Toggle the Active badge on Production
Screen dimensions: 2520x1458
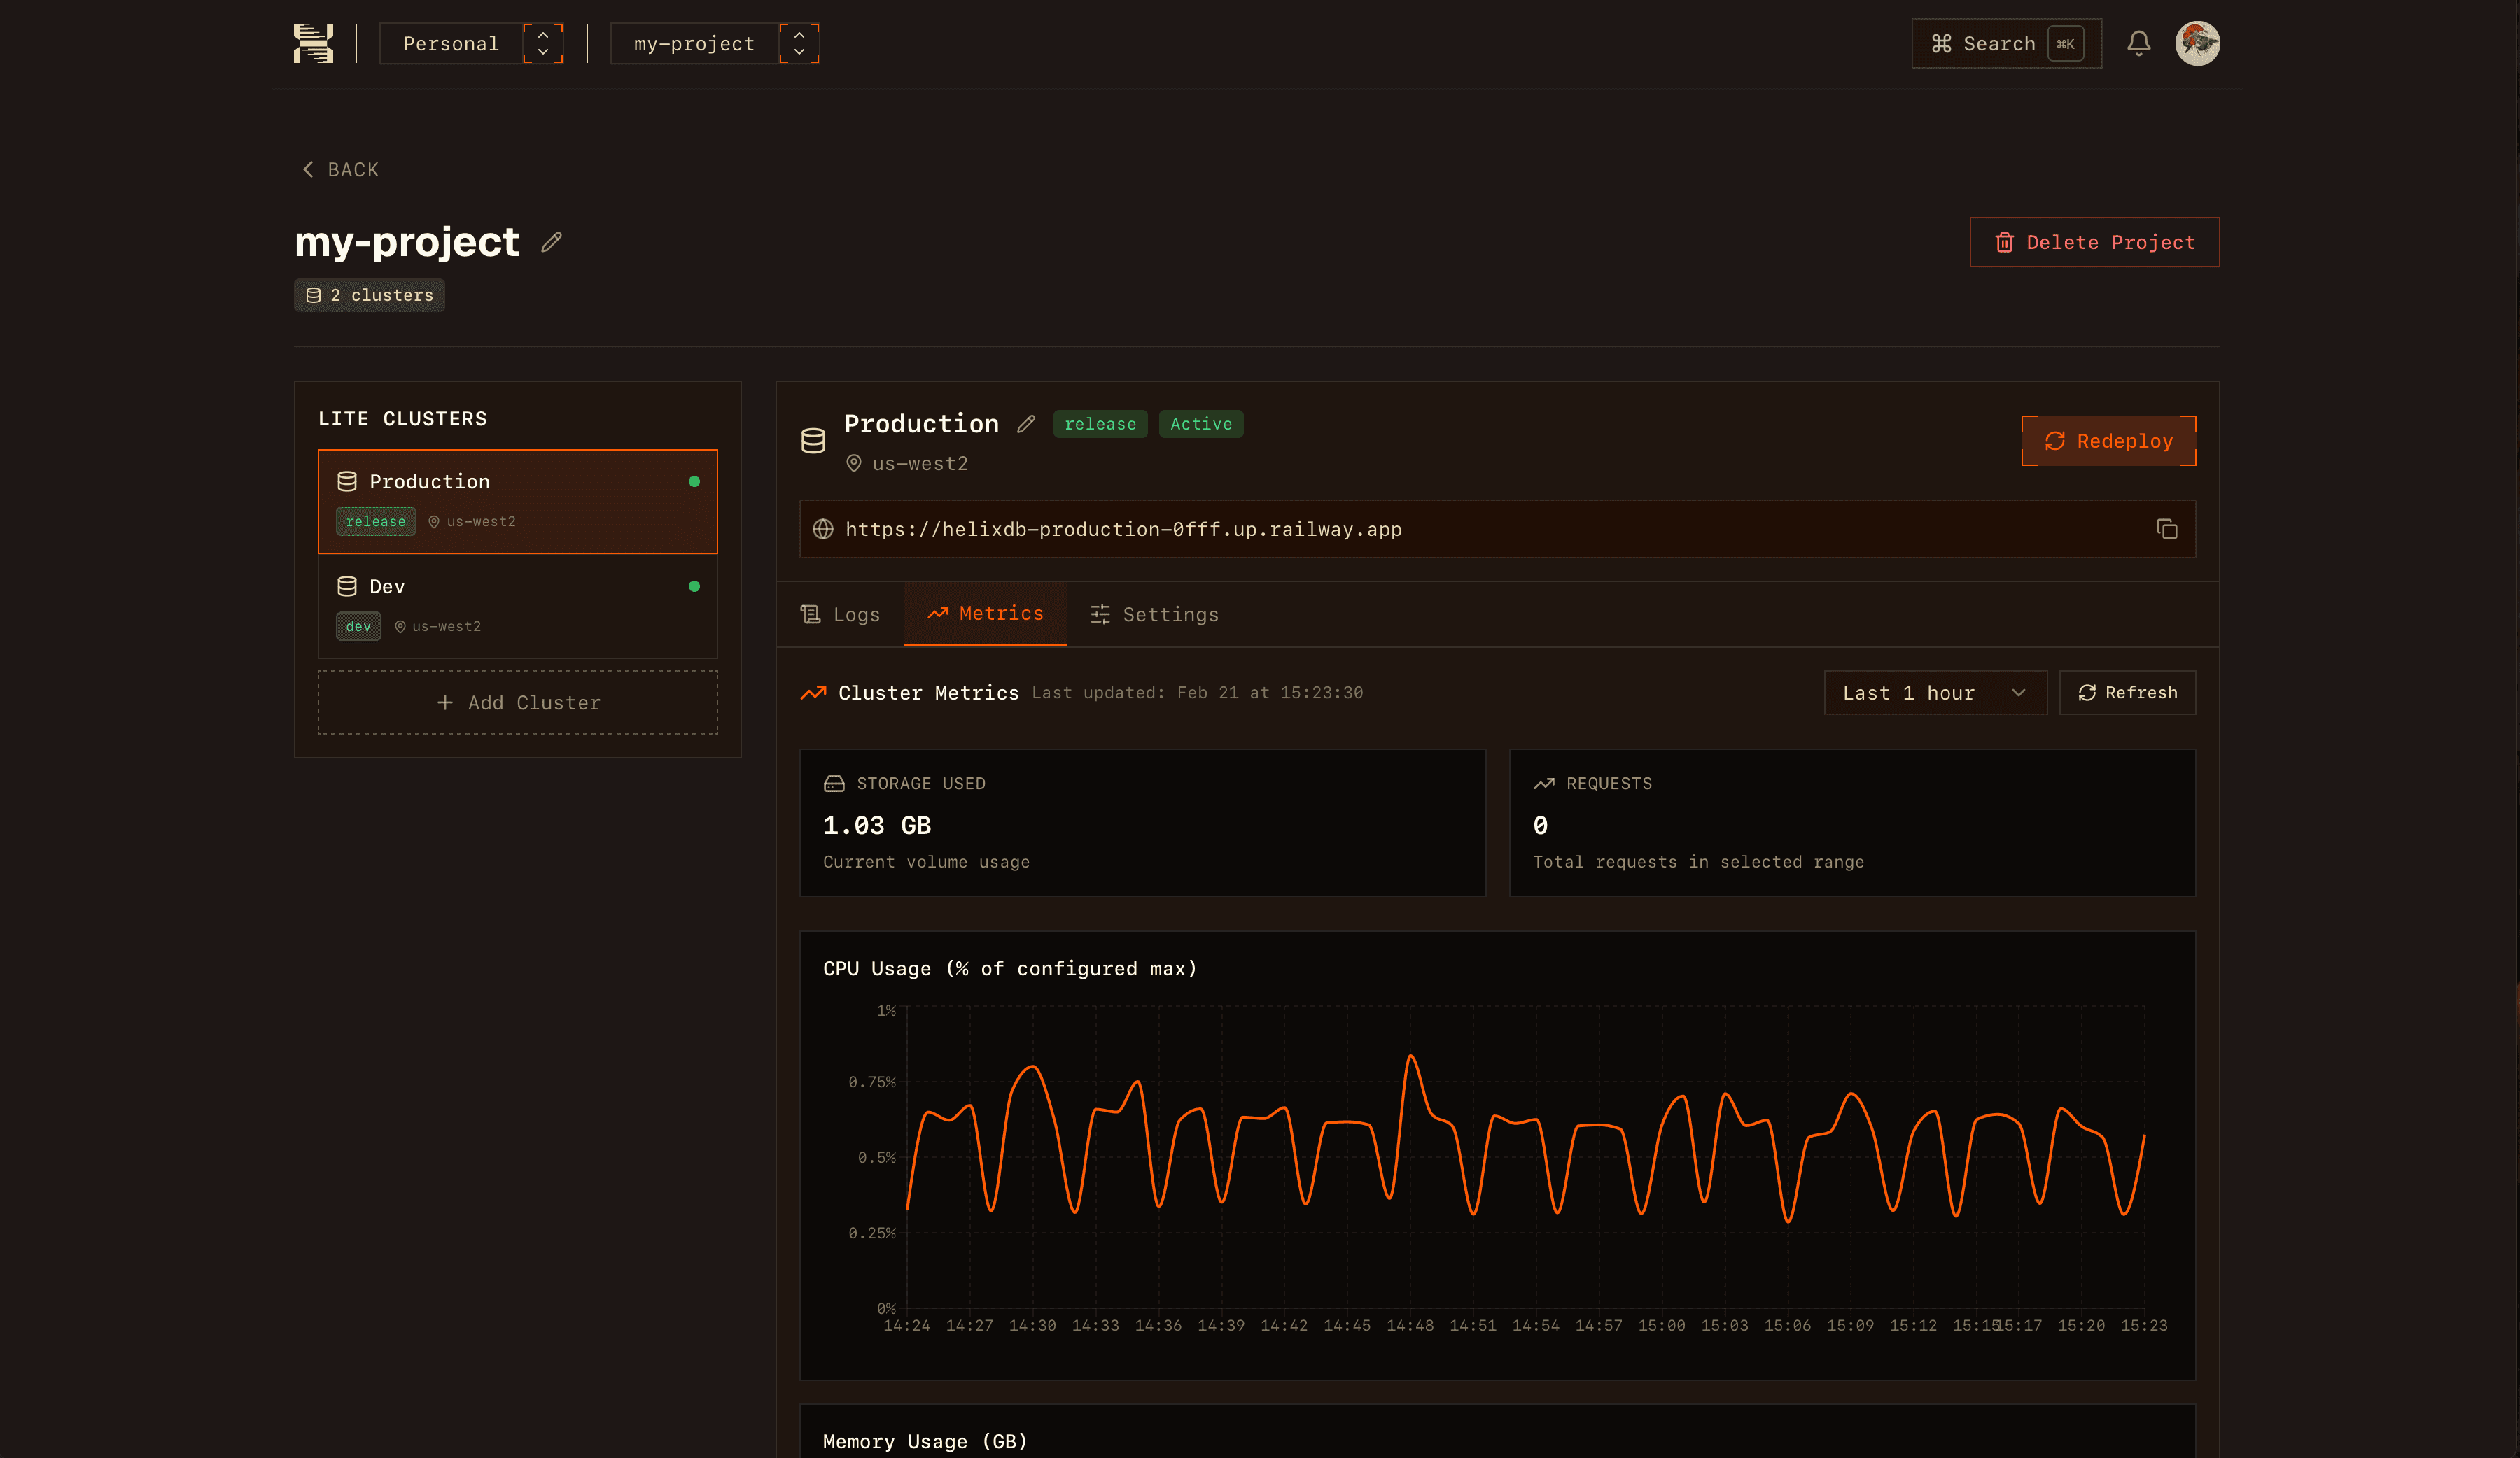click(x=1200, y=424)
